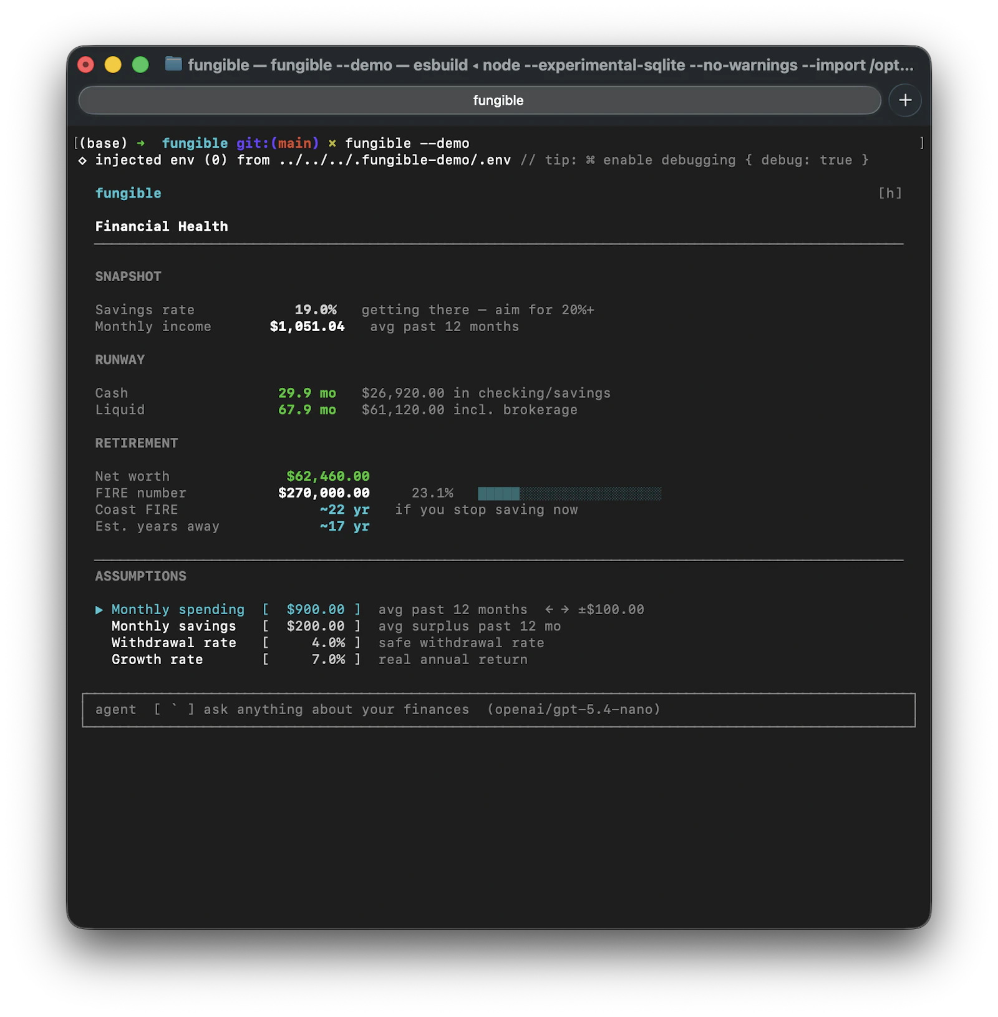Click the ~22 yr Coast FIRE value
The image size is (998, 1017).
[x=344, y=510]
